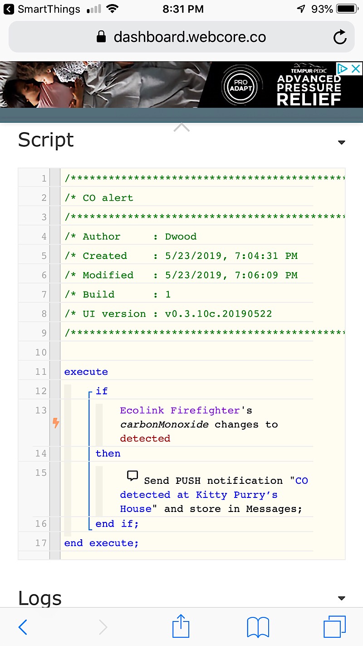The height and width of the screenshot is (646, 363).
Task: Close the ad with X icon
Action: 356,69
